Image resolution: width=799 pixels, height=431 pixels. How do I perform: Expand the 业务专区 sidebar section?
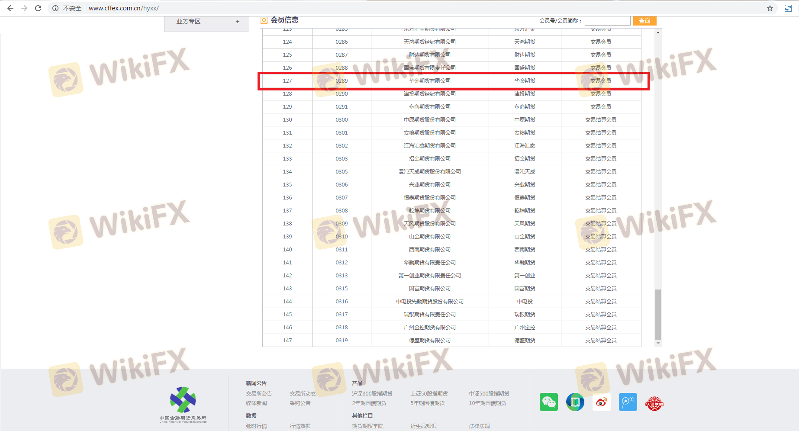coord(237,21)
